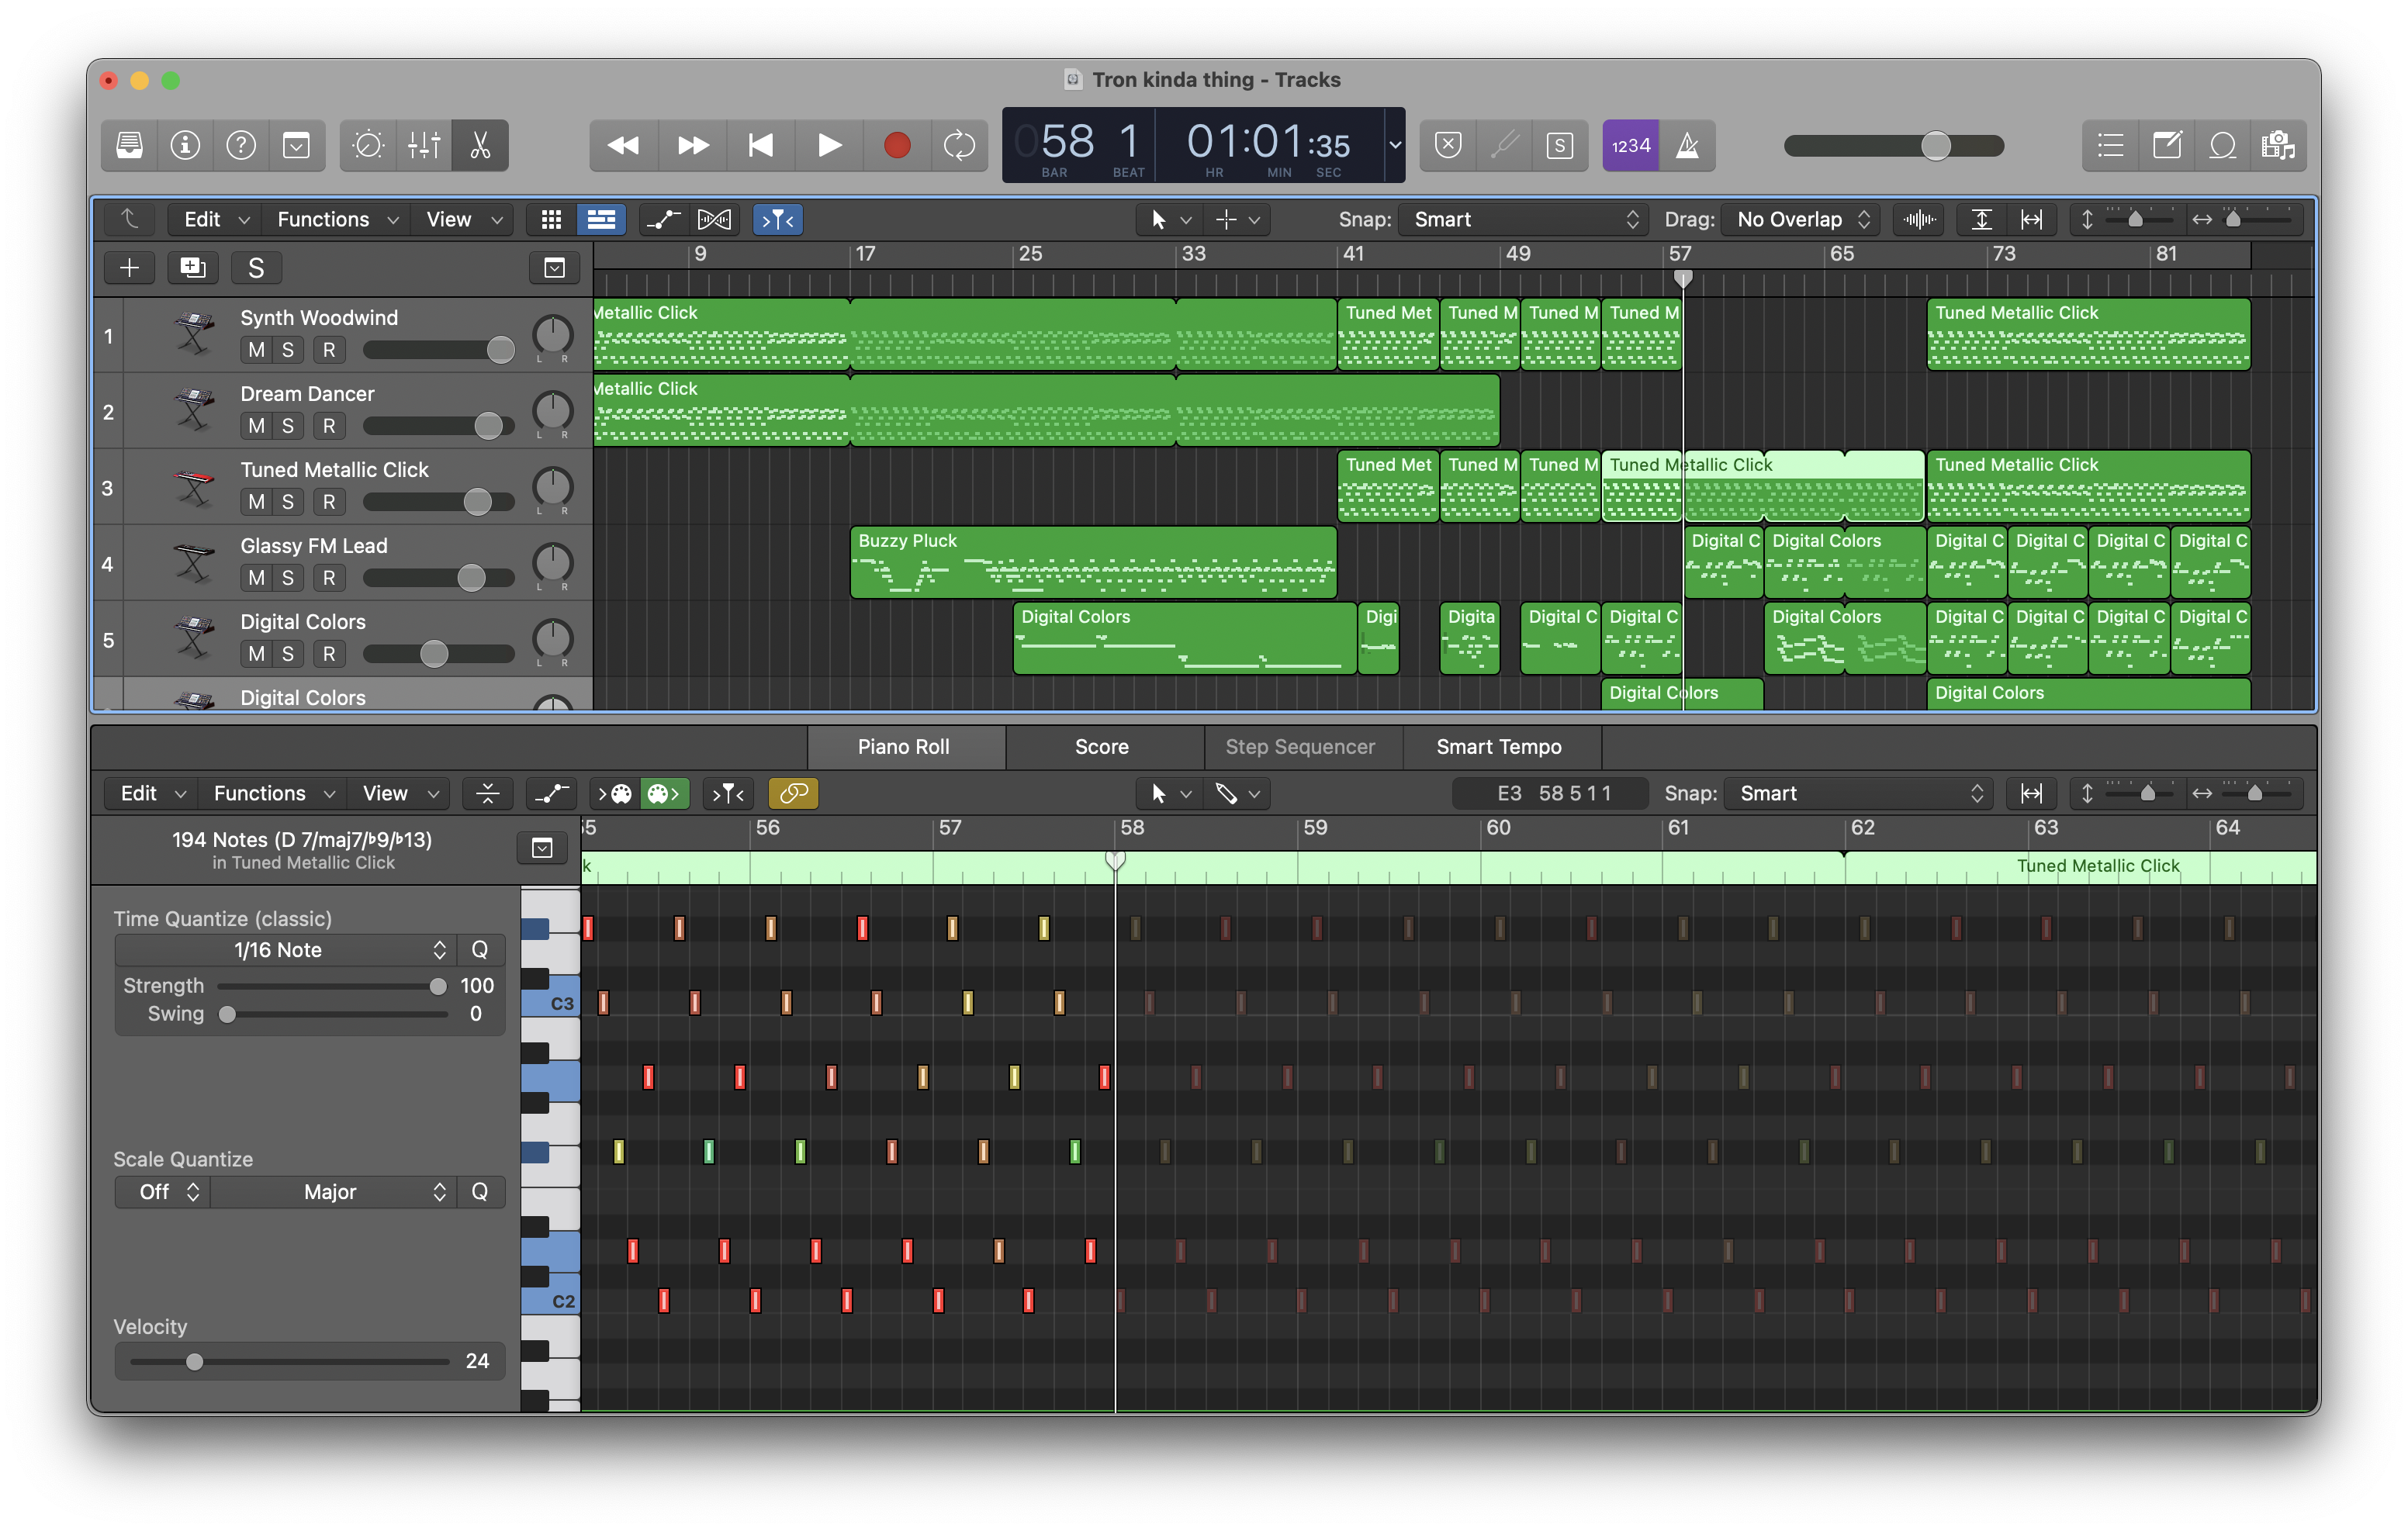Viewport: 2408px width, 1531px height.
Task: Switch to the Piano Roll tab
Action: 904,747
